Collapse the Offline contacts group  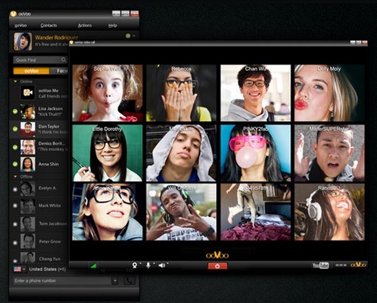[x=15, y=177]
